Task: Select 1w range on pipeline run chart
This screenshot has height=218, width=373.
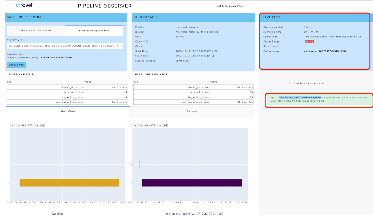Action: (x=135, y=125)
